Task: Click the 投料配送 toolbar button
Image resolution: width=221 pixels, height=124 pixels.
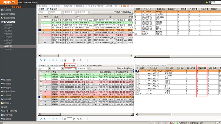Action: [x=70, y=65]
